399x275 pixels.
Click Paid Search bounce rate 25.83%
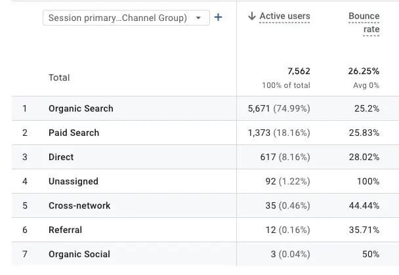(x=364, y=133)
